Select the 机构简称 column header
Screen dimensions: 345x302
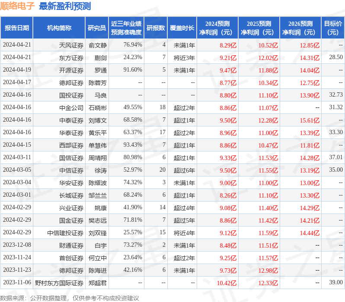point(59,28)
